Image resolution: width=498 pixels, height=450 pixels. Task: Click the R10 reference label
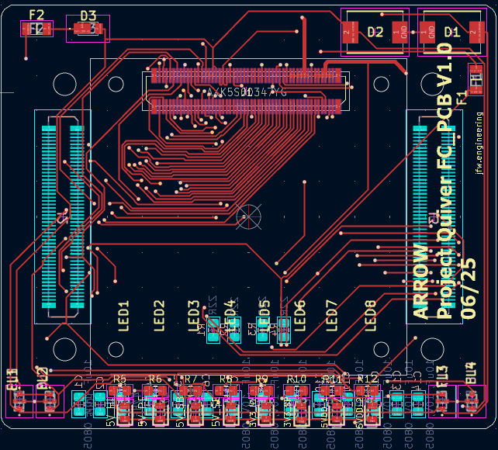click(296, 379)
